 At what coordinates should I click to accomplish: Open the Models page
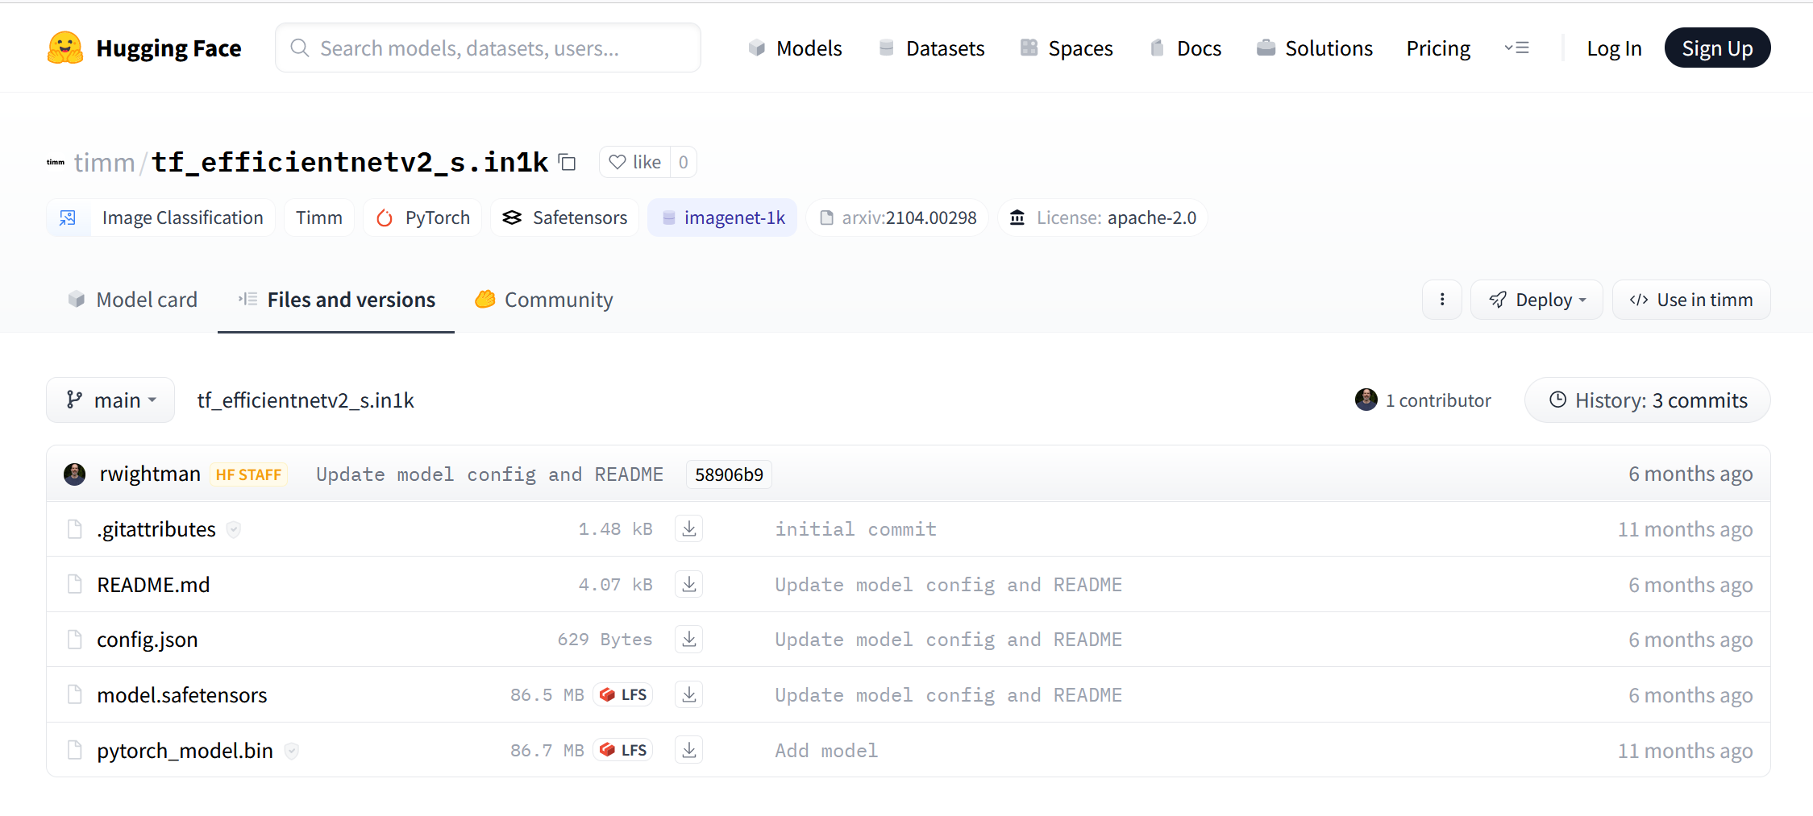(795, 48)
